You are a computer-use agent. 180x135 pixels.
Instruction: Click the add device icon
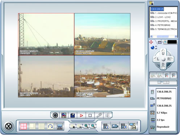point(124,126)
